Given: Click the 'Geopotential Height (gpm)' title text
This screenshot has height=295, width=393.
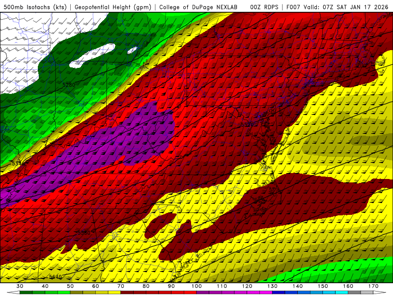Looking at the screenshot, I should coord(113,7).
